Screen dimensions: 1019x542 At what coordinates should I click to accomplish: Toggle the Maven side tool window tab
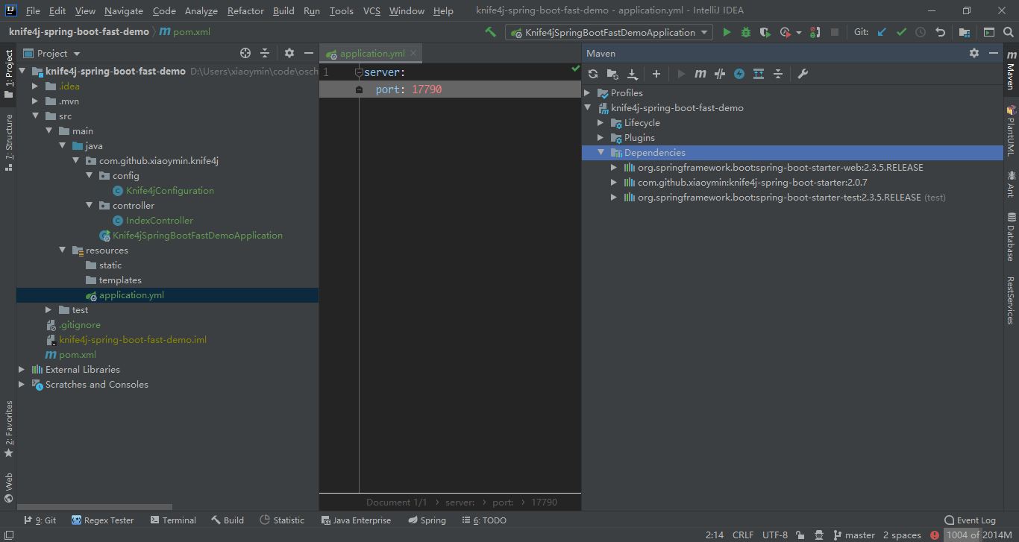click(1011, 71)
